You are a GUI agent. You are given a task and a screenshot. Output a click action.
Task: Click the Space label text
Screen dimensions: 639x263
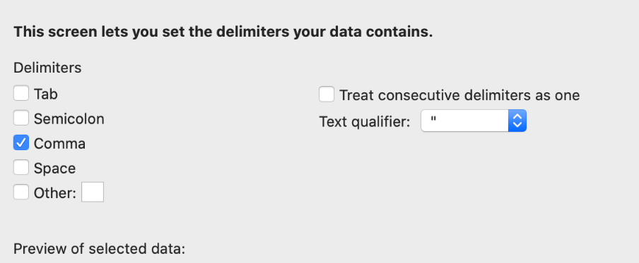[54, 169]
